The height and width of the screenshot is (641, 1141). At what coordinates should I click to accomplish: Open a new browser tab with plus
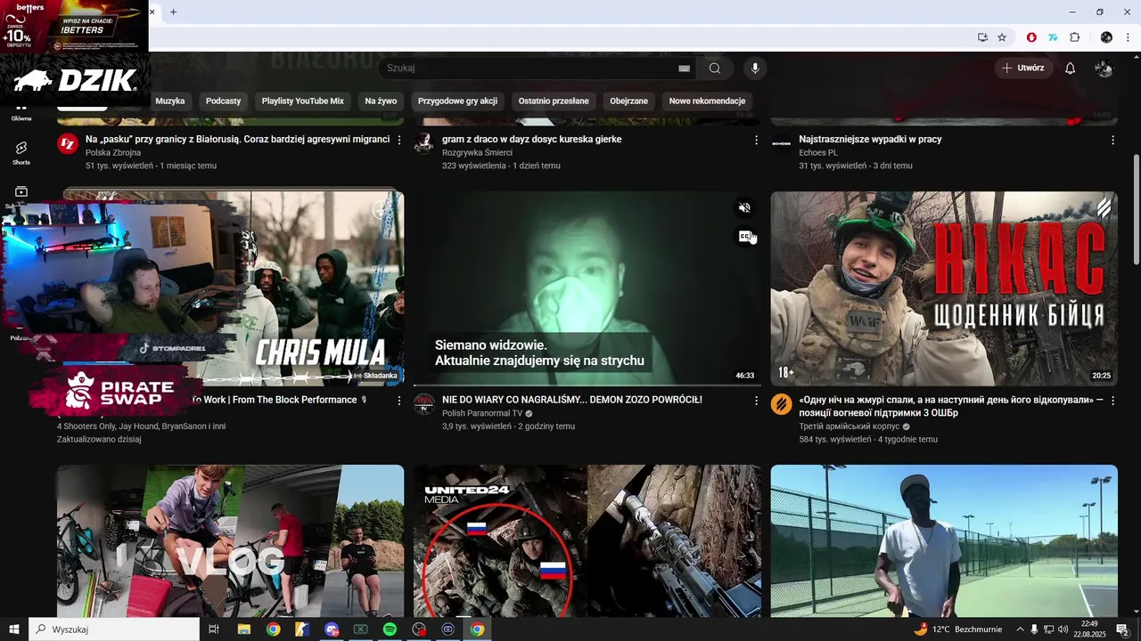click(x=173, y=12)
